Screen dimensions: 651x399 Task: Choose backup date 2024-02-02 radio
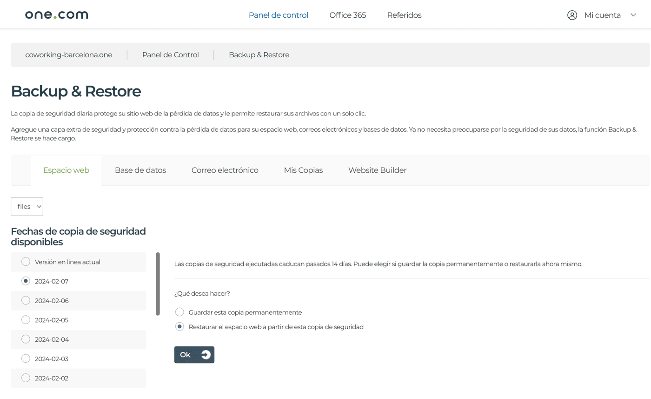(26, 378)
